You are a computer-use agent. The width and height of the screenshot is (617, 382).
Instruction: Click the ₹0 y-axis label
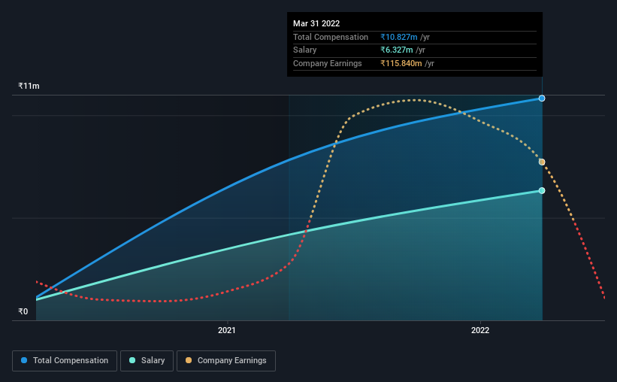[x=23, y=311]
